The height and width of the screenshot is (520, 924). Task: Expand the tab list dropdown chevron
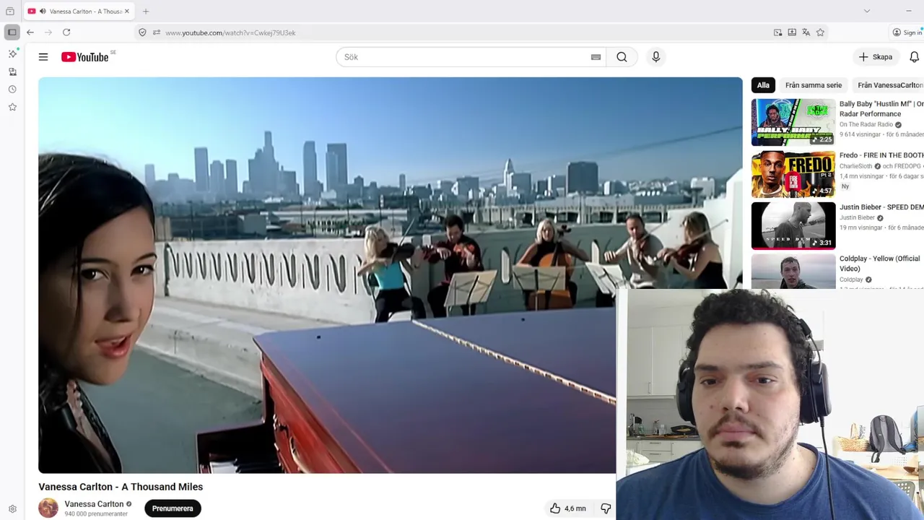point(867,11)
